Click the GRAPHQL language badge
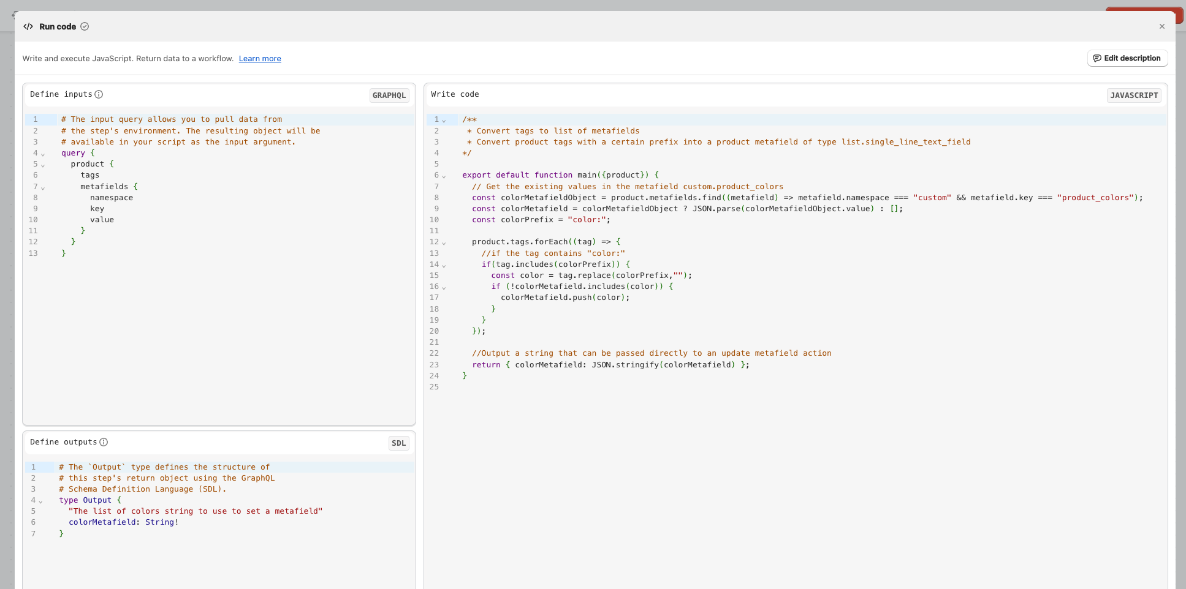1186x589 pixels. (x=389, y=95)
